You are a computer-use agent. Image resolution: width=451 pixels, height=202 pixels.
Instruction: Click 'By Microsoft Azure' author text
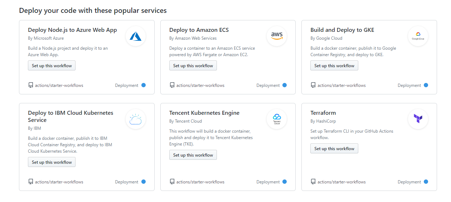[x=46, y=38]
